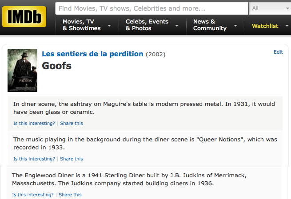Open the Celebs, Events & Photos menu
Screen dimensions: 291x199
[147, 25]
